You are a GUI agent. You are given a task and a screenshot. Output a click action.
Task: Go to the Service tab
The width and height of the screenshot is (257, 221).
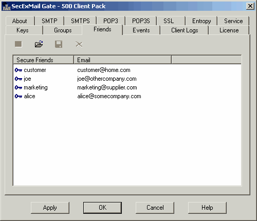(233, 21)
